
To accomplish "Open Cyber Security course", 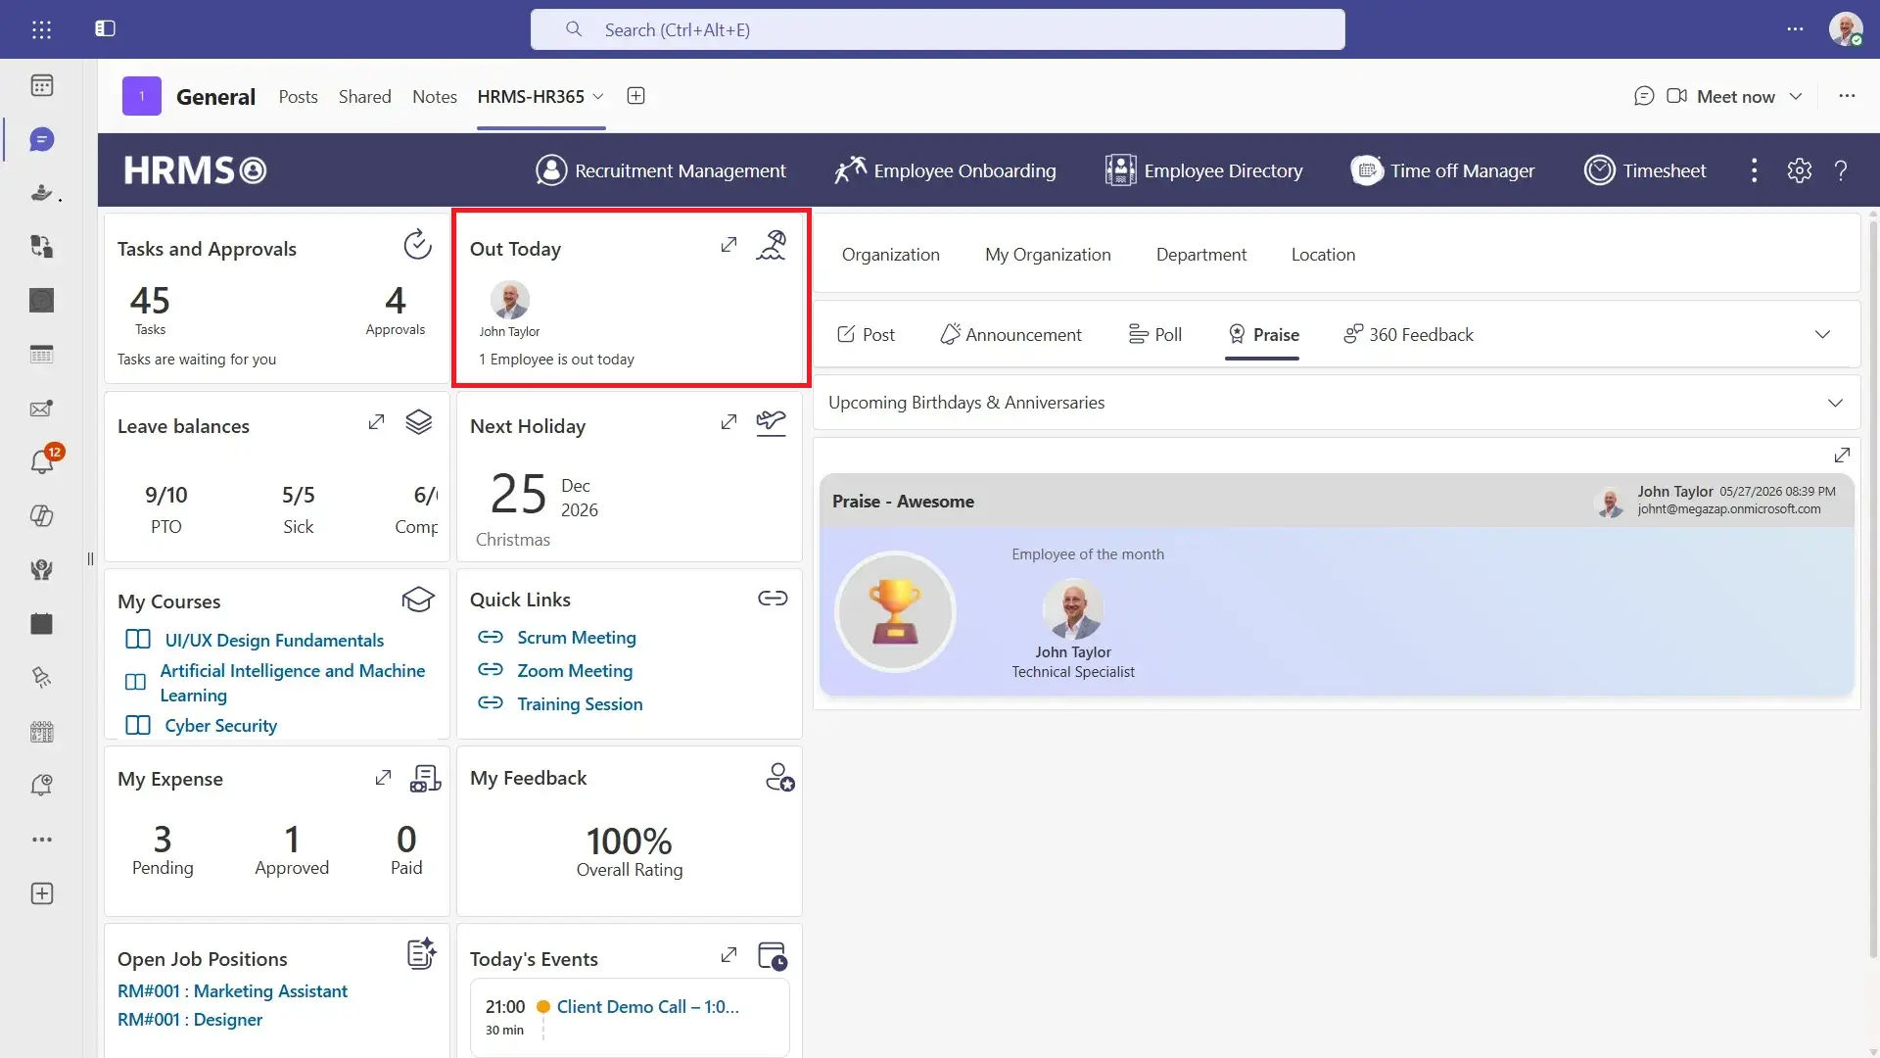I will click(x=220, y=725).
